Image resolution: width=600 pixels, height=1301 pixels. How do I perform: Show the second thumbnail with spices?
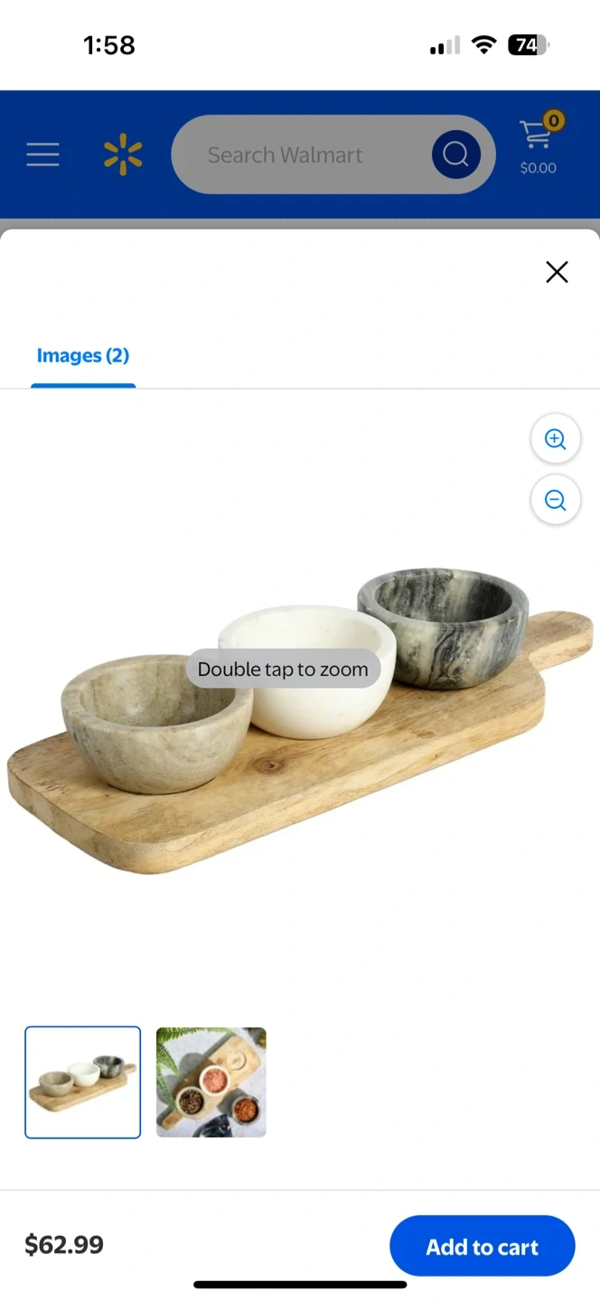pyautogui.click(x=211, y=1082)
